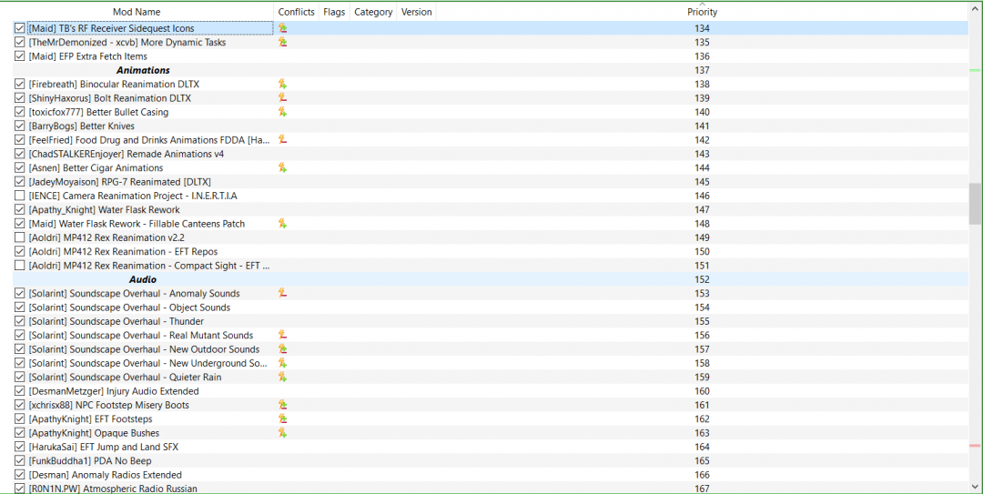Select the EFT Jump and Land SFX row
Screen dimensions: 983x494
coord(491,447)
